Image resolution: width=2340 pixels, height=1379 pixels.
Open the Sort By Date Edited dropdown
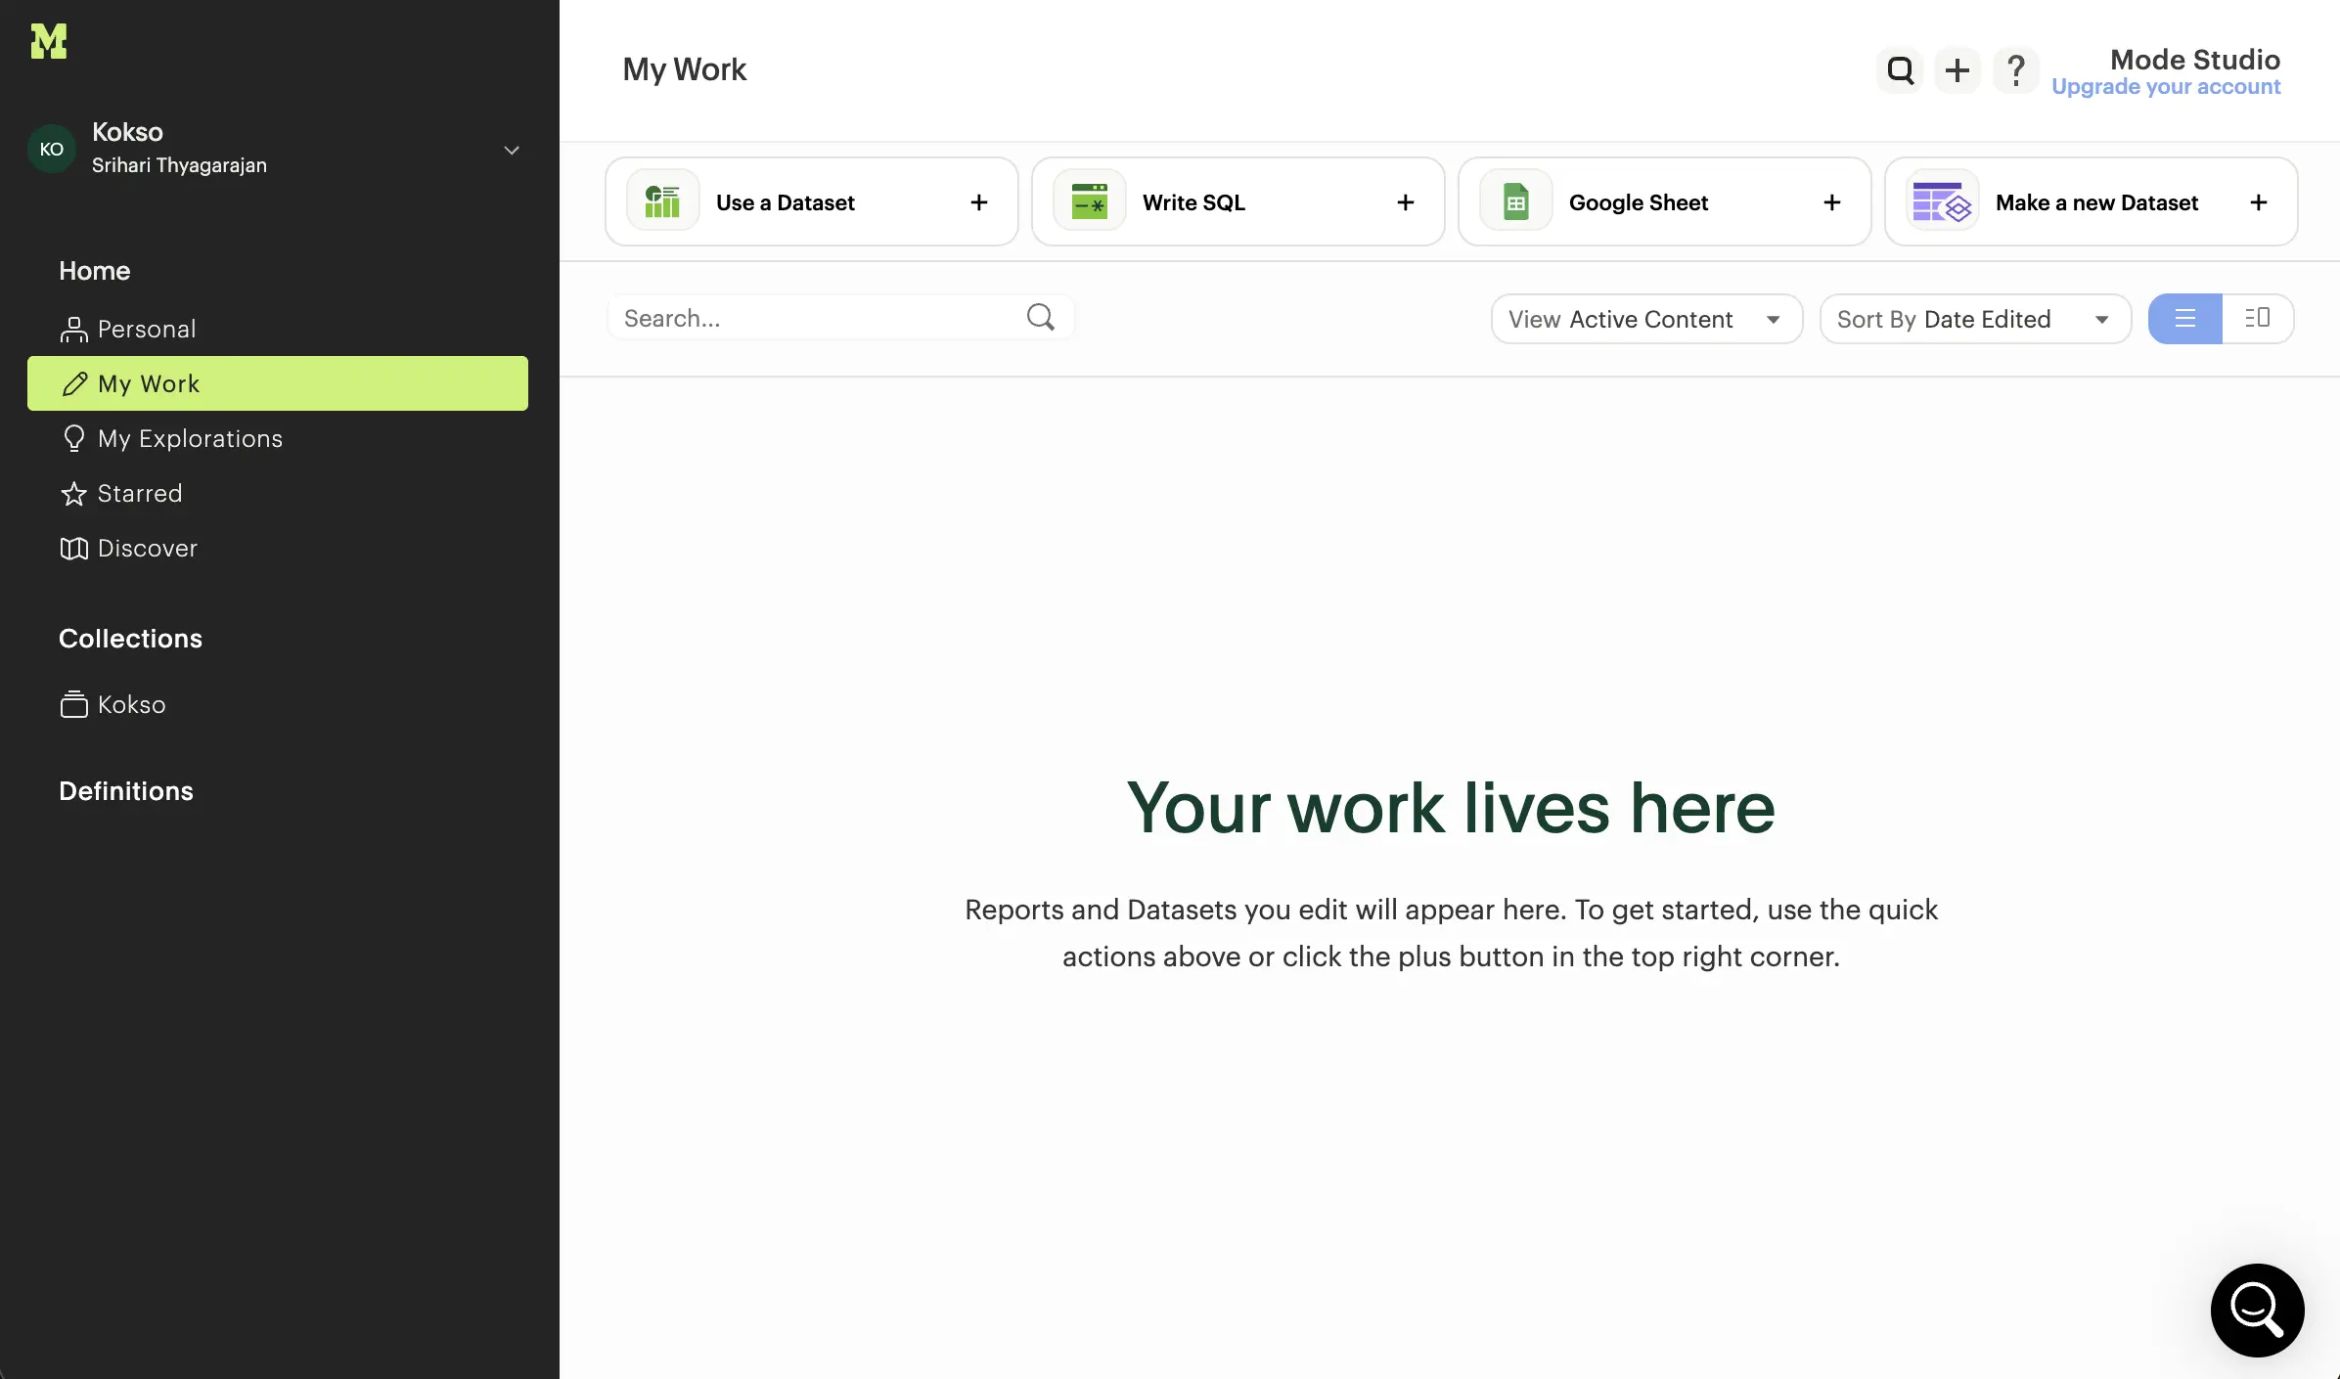coord(1975,319)
